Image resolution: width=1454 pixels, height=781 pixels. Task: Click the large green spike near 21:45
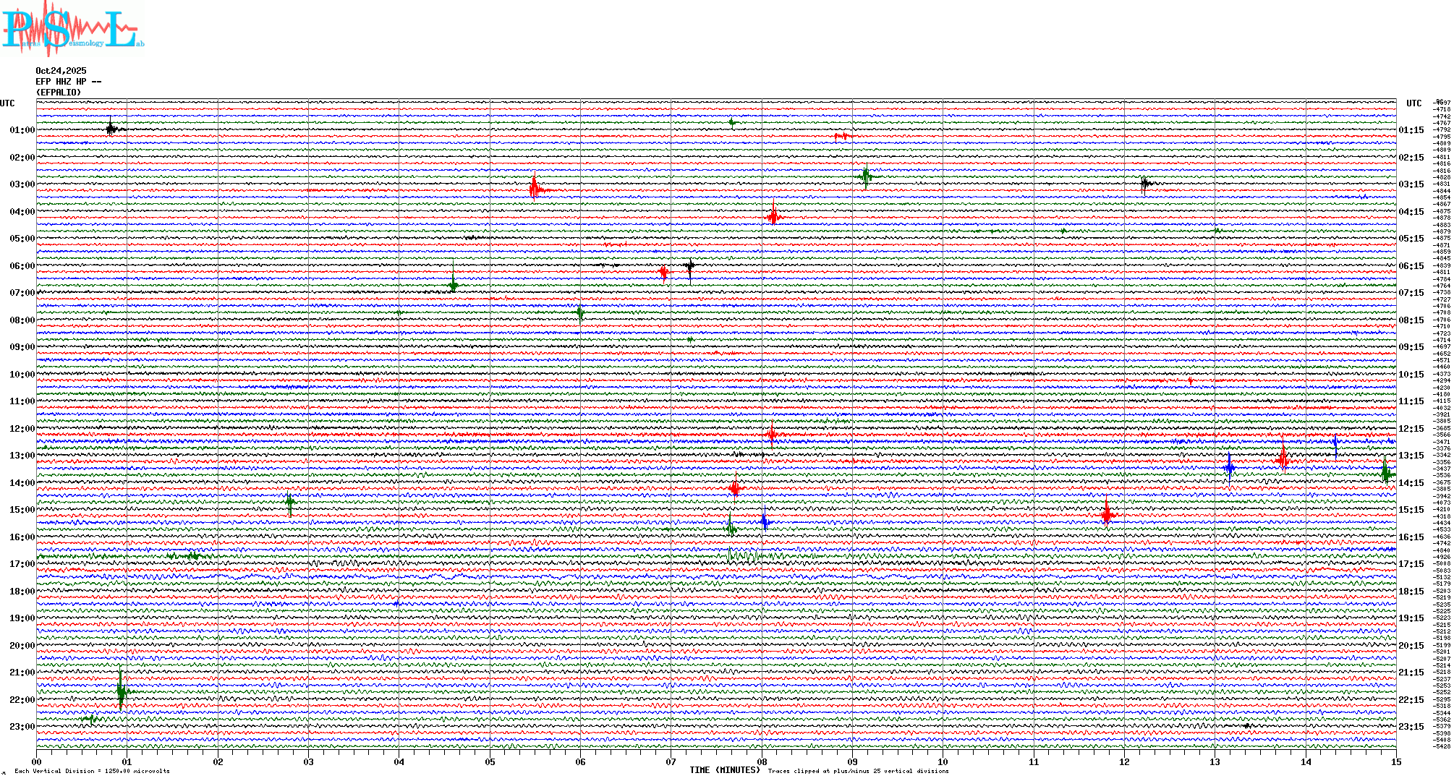(121, 691)
